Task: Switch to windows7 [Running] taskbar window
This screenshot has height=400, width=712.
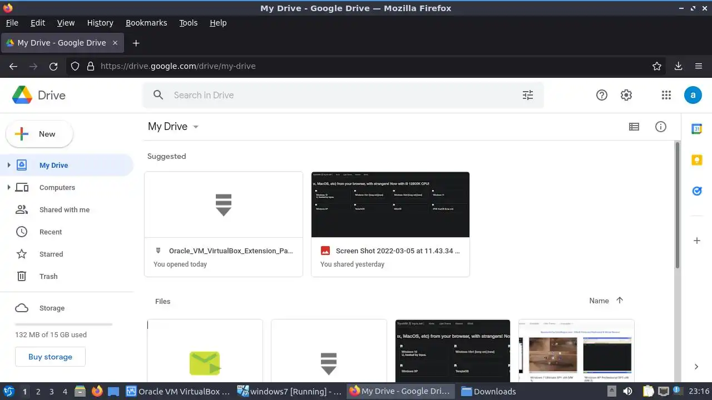Action: point(289,391)
